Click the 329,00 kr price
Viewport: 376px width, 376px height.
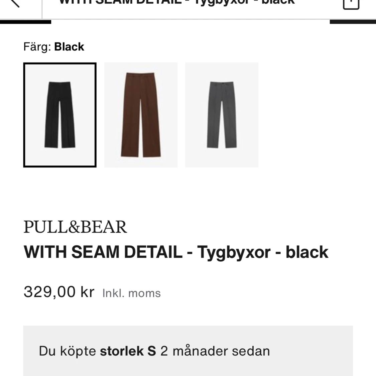point(59,292)
